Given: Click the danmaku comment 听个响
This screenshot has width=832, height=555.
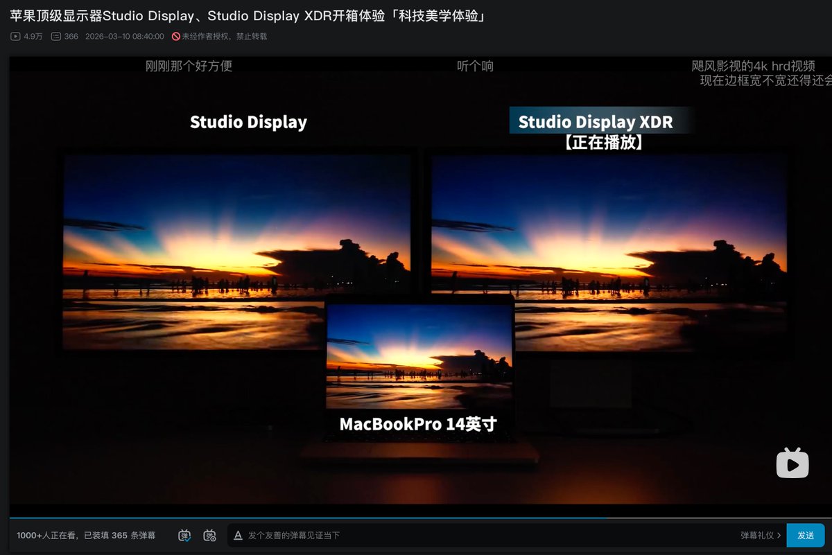Looking at the screenshot, I should point(475,67).
